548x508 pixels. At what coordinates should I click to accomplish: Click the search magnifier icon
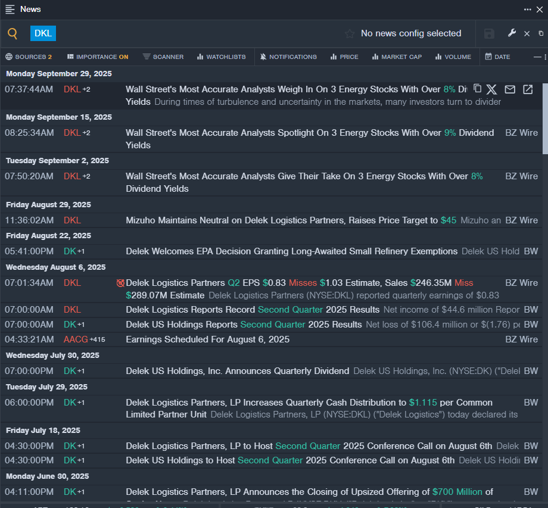pyautogui.click(x=13, y=34)
